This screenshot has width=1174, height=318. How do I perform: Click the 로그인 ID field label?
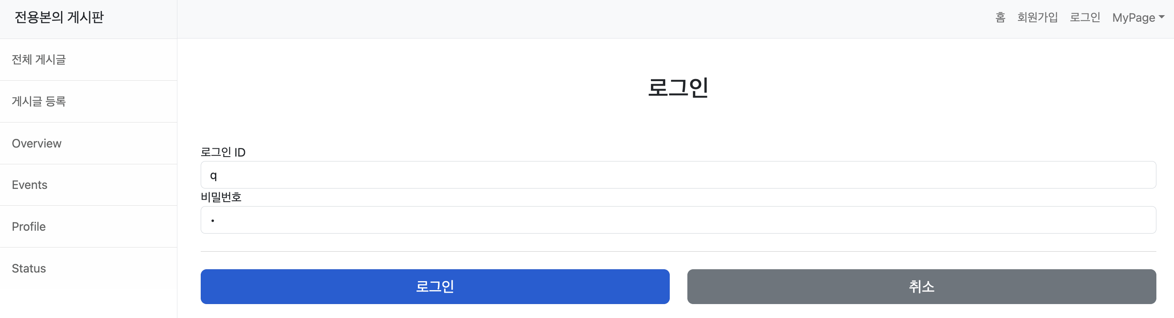223,152
